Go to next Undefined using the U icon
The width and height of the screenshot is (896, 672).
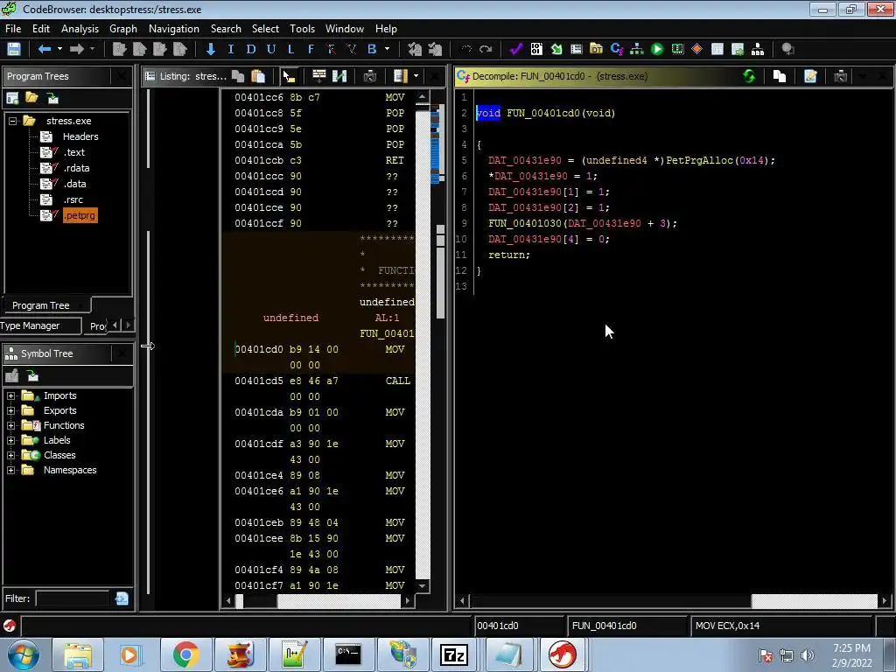[x=271, y=49]
